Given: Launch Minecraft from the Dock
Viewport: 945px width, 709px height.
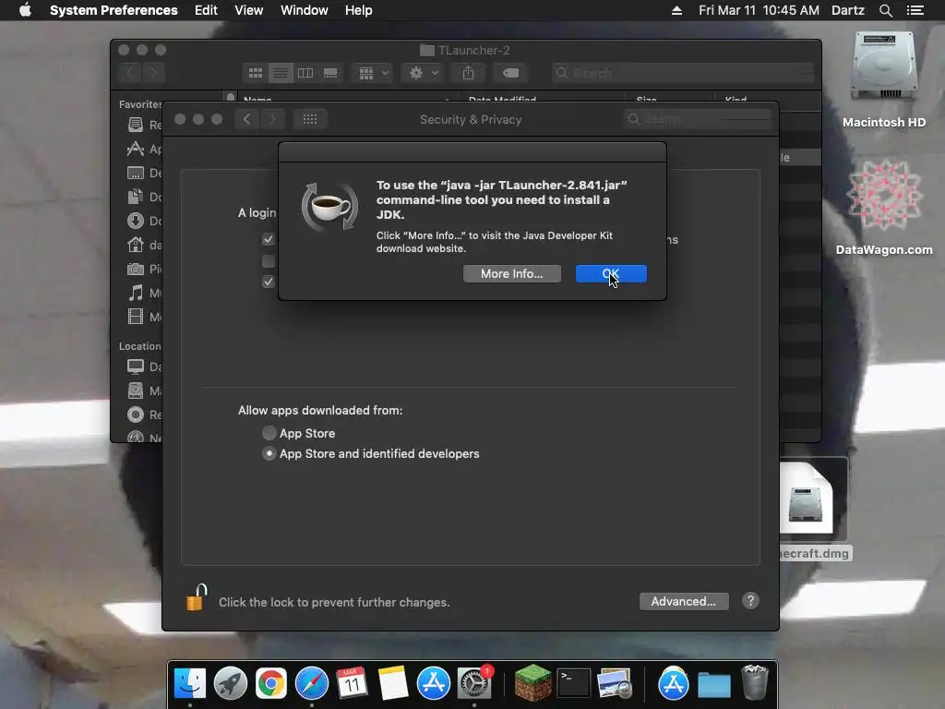Looking at the screenshot, I should point(532,683).
